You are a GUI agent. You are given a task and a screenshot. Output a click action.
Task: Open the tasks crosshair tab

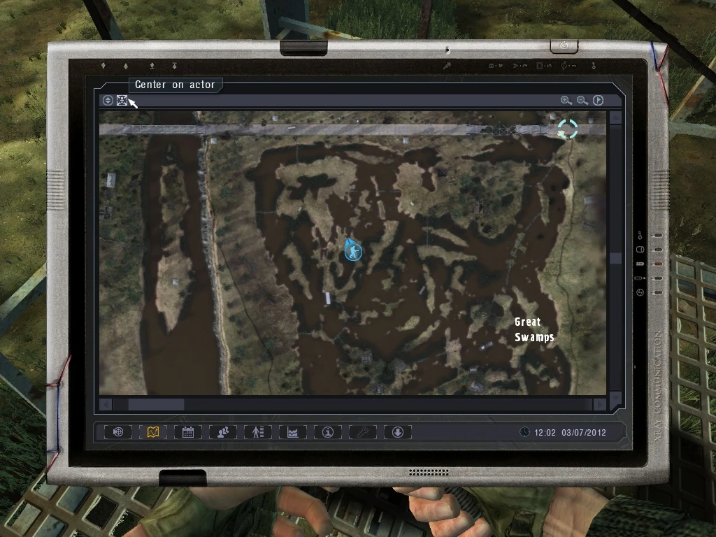coord(117,432)
